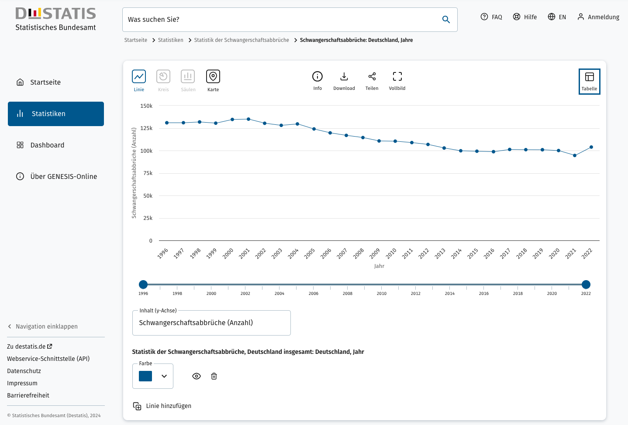The height and width of the screenshot is (425, 628).
Task: Click the 2022 end slider handle
Action: pos(586,284)
